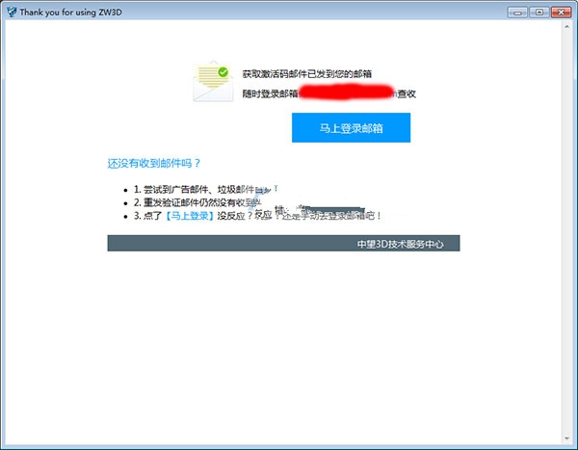The width and height of the screenshot is (578, 450).
Task: Maximize the ZW3D window
Action: [539, 13]
